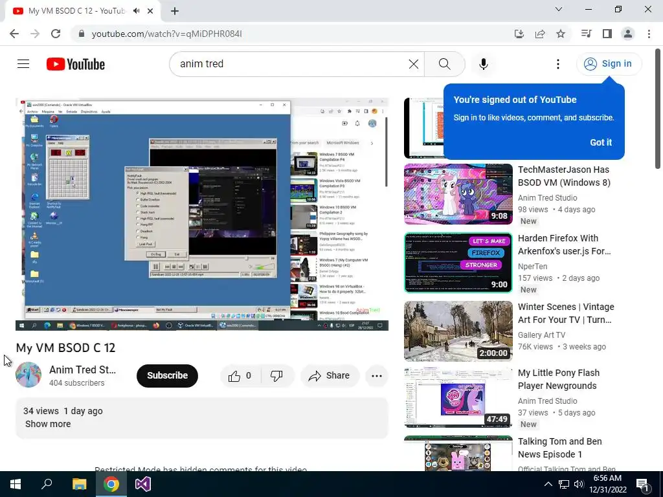Viewport: 663px width, 497px height.
Task: Go back in the browser
Action: click(x=14, y=34)
